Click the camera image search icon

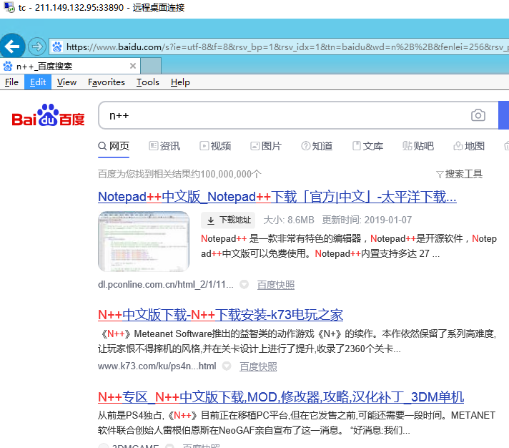(478, 115)
